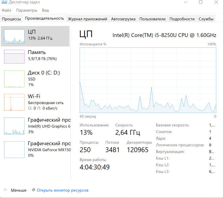Click the 60 секунд axis label
The height and width of the screenshot is (198, 223).
[x=88, y=116]
